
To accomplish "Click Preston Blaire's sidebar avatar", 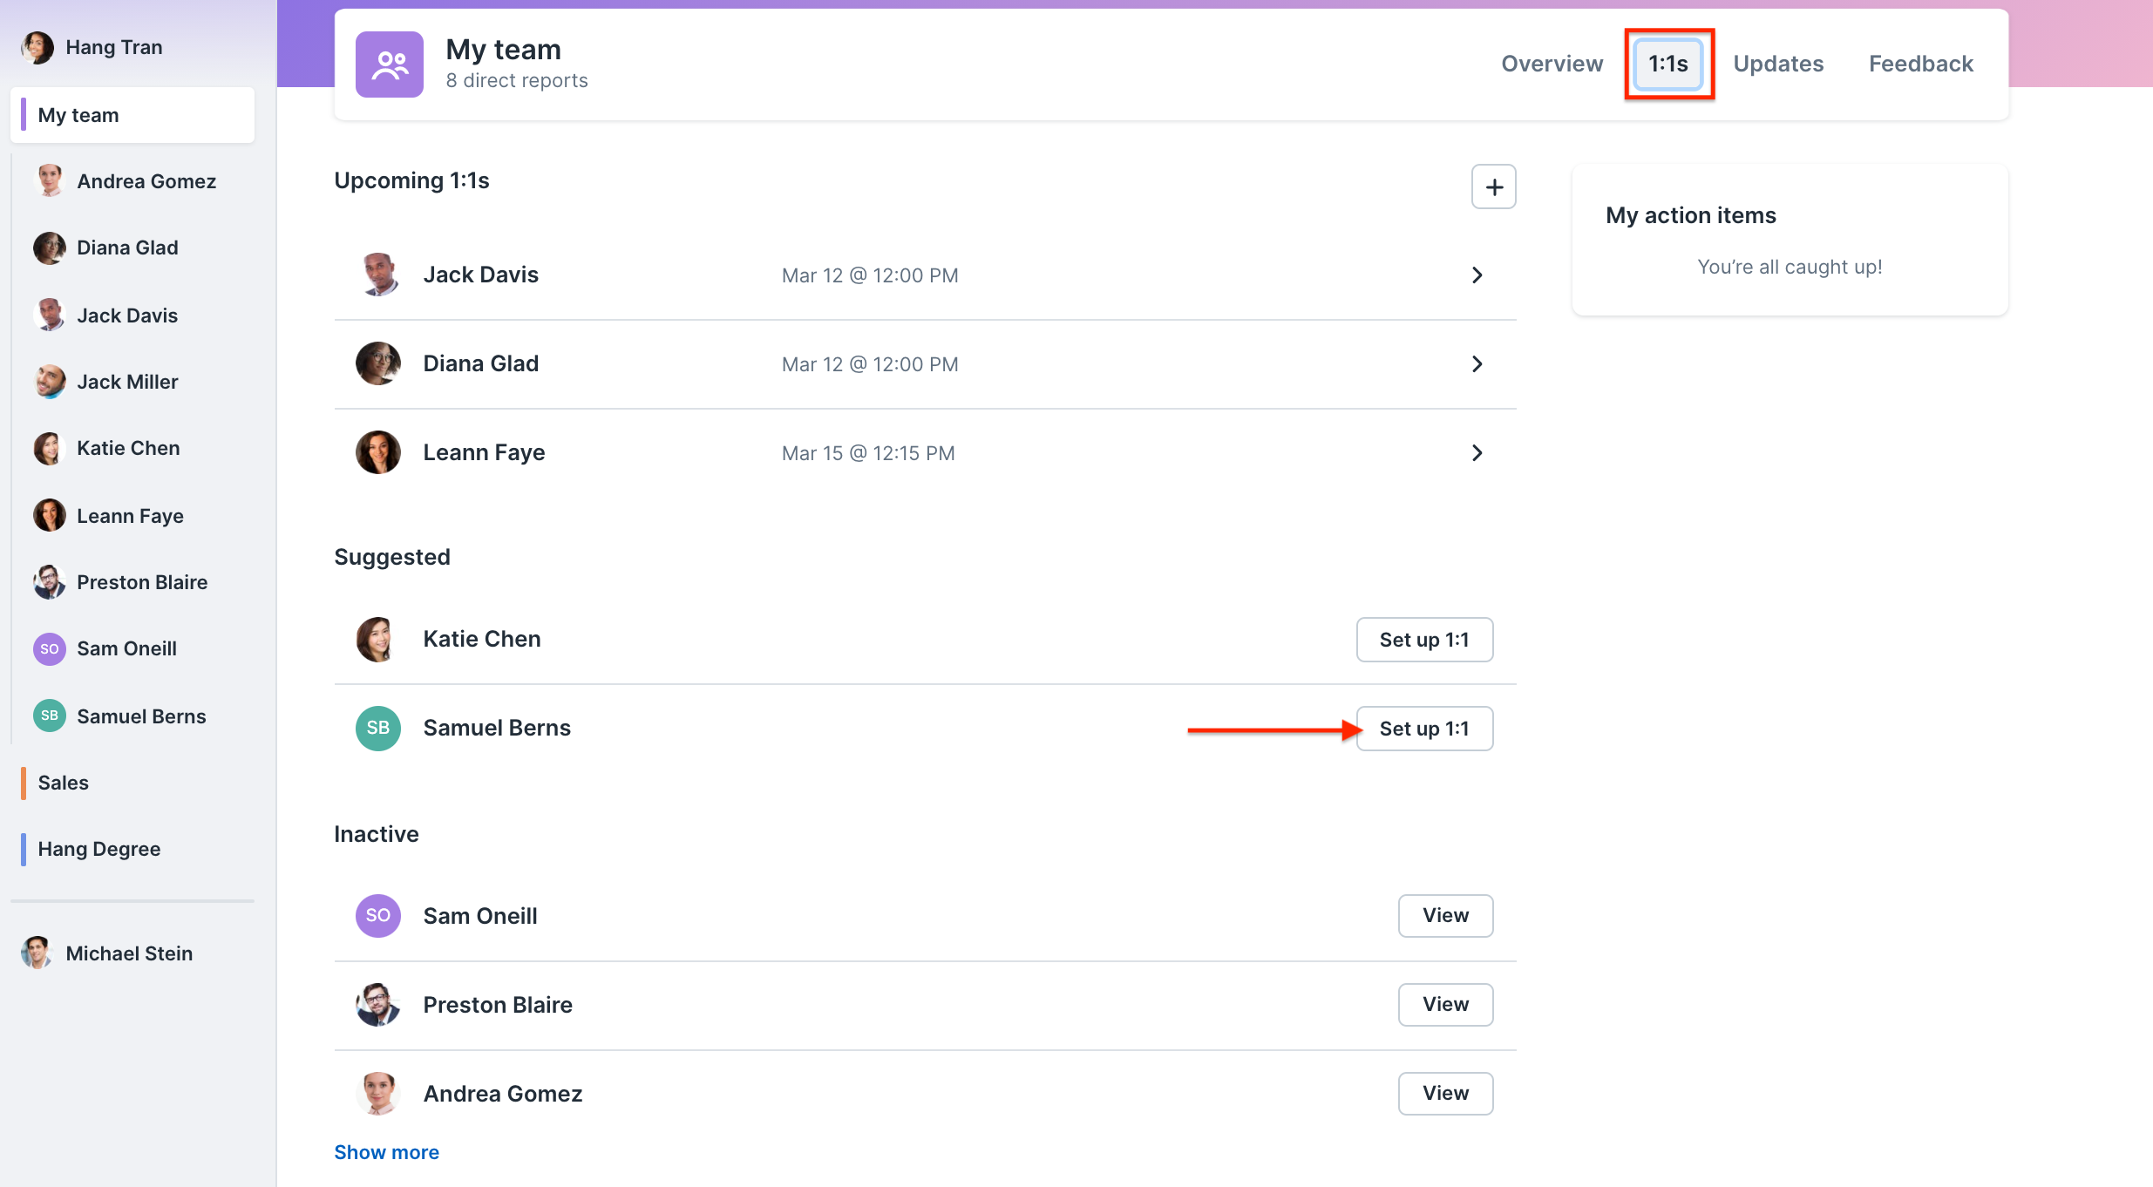I will (x=50, y=582).
